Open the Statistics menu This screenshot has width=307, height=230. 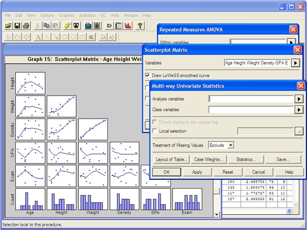pos(87,15)
